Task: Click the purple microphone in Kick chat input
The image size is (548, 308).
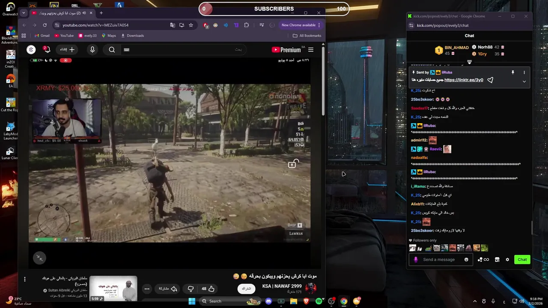Action: coord(416,260)
